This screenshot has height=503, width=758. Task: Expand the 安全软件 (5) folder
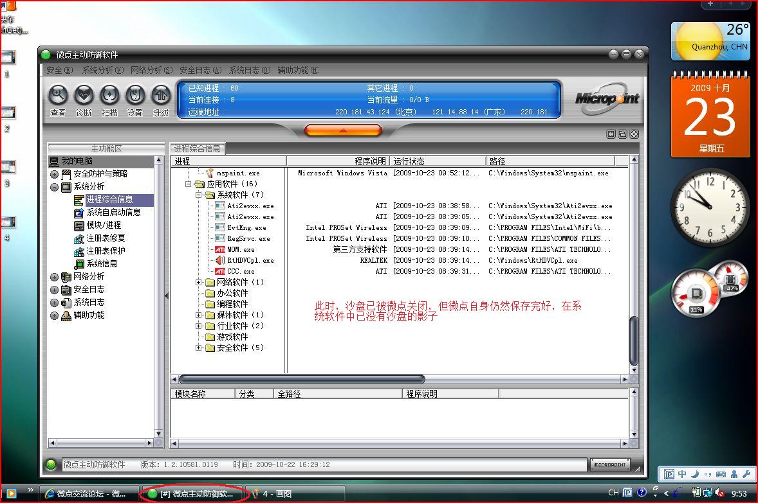coord(198,348)
